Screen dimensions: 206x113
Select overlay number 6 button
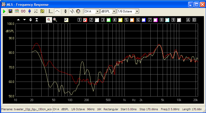[x=138, y=20]
